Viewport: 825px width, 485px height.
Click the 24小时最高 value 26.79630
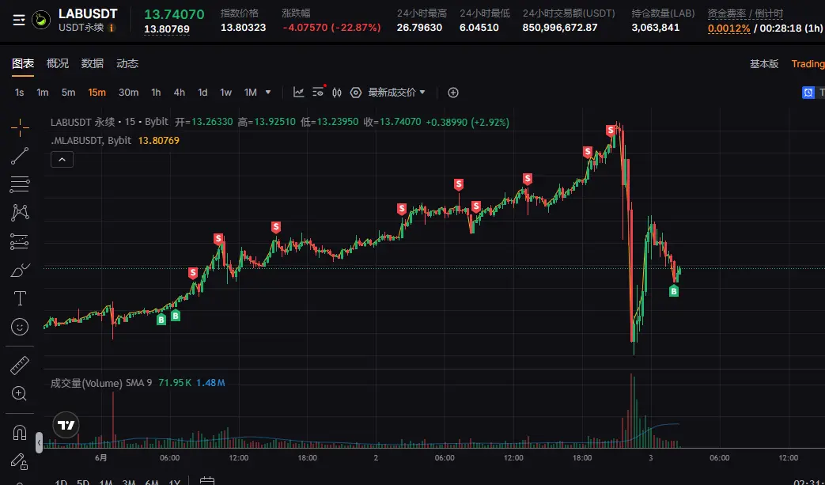419,28
